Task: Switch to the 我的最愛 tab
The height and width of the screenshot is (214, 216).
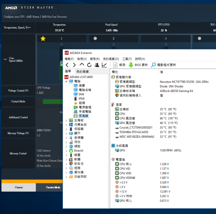Action: click(x=82, y=71)
